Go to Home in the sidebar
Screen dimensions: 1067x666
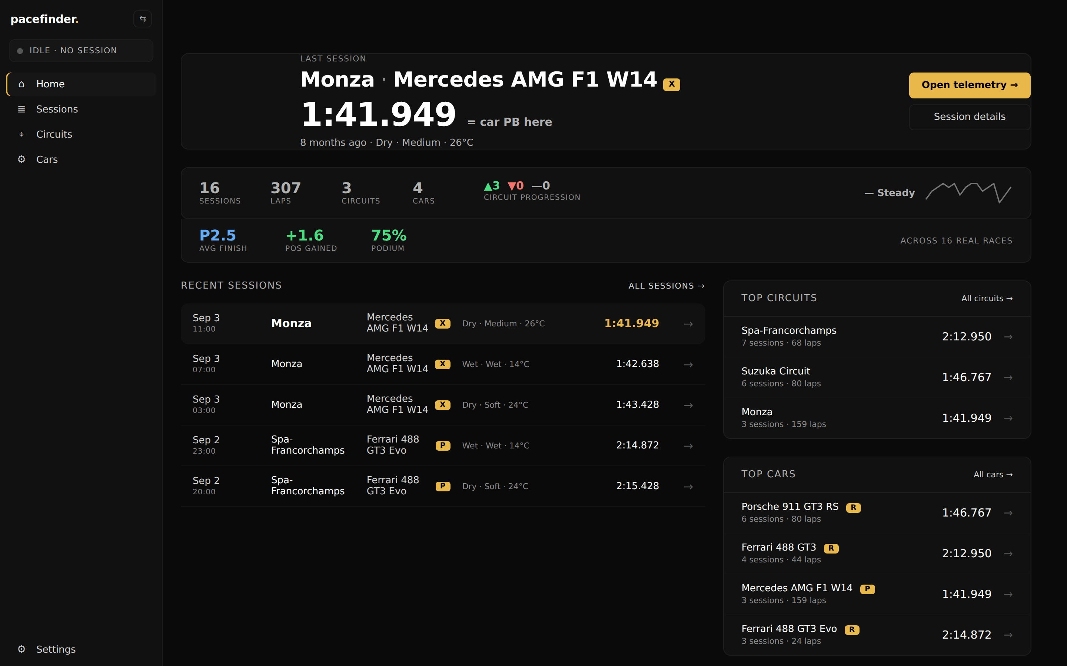[82, 84]
